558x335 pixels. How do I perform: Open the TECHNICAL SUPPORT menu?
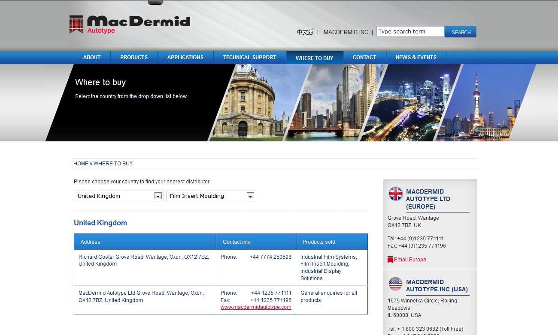250,57
